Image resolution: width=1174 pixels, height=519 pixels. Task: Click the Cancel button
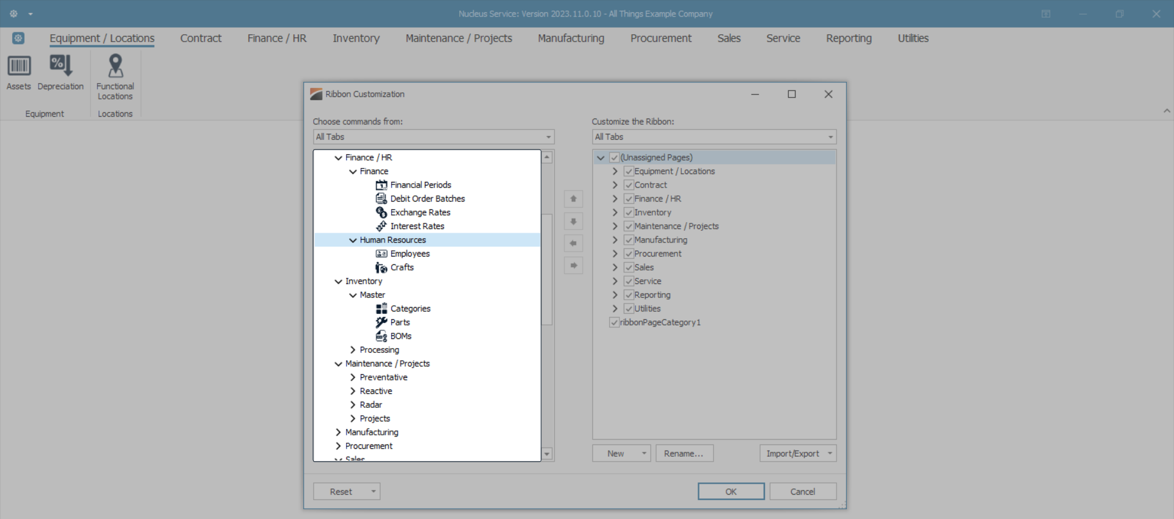[803, 492]
